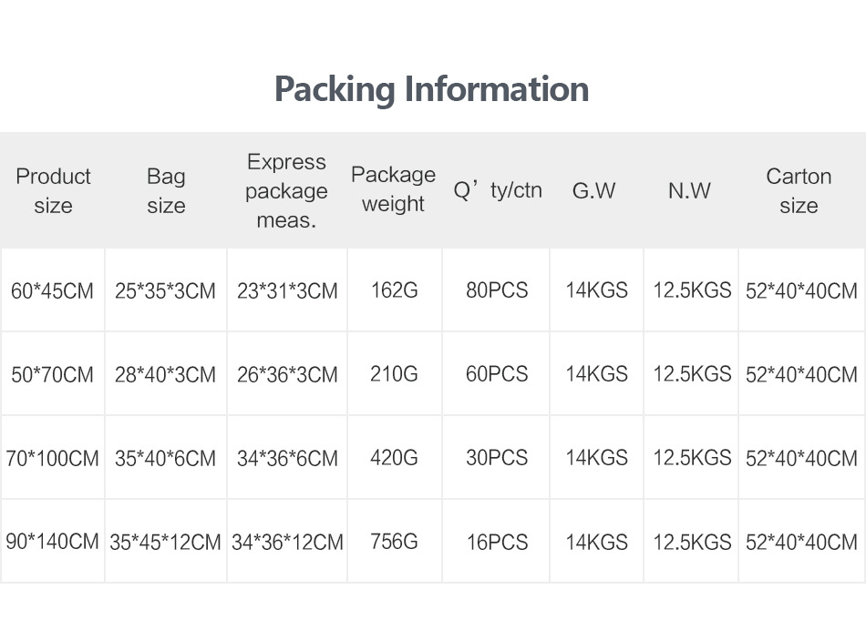866x630 pixels.
Task: Click the 420G package weight cell
Action: point(394,458)
